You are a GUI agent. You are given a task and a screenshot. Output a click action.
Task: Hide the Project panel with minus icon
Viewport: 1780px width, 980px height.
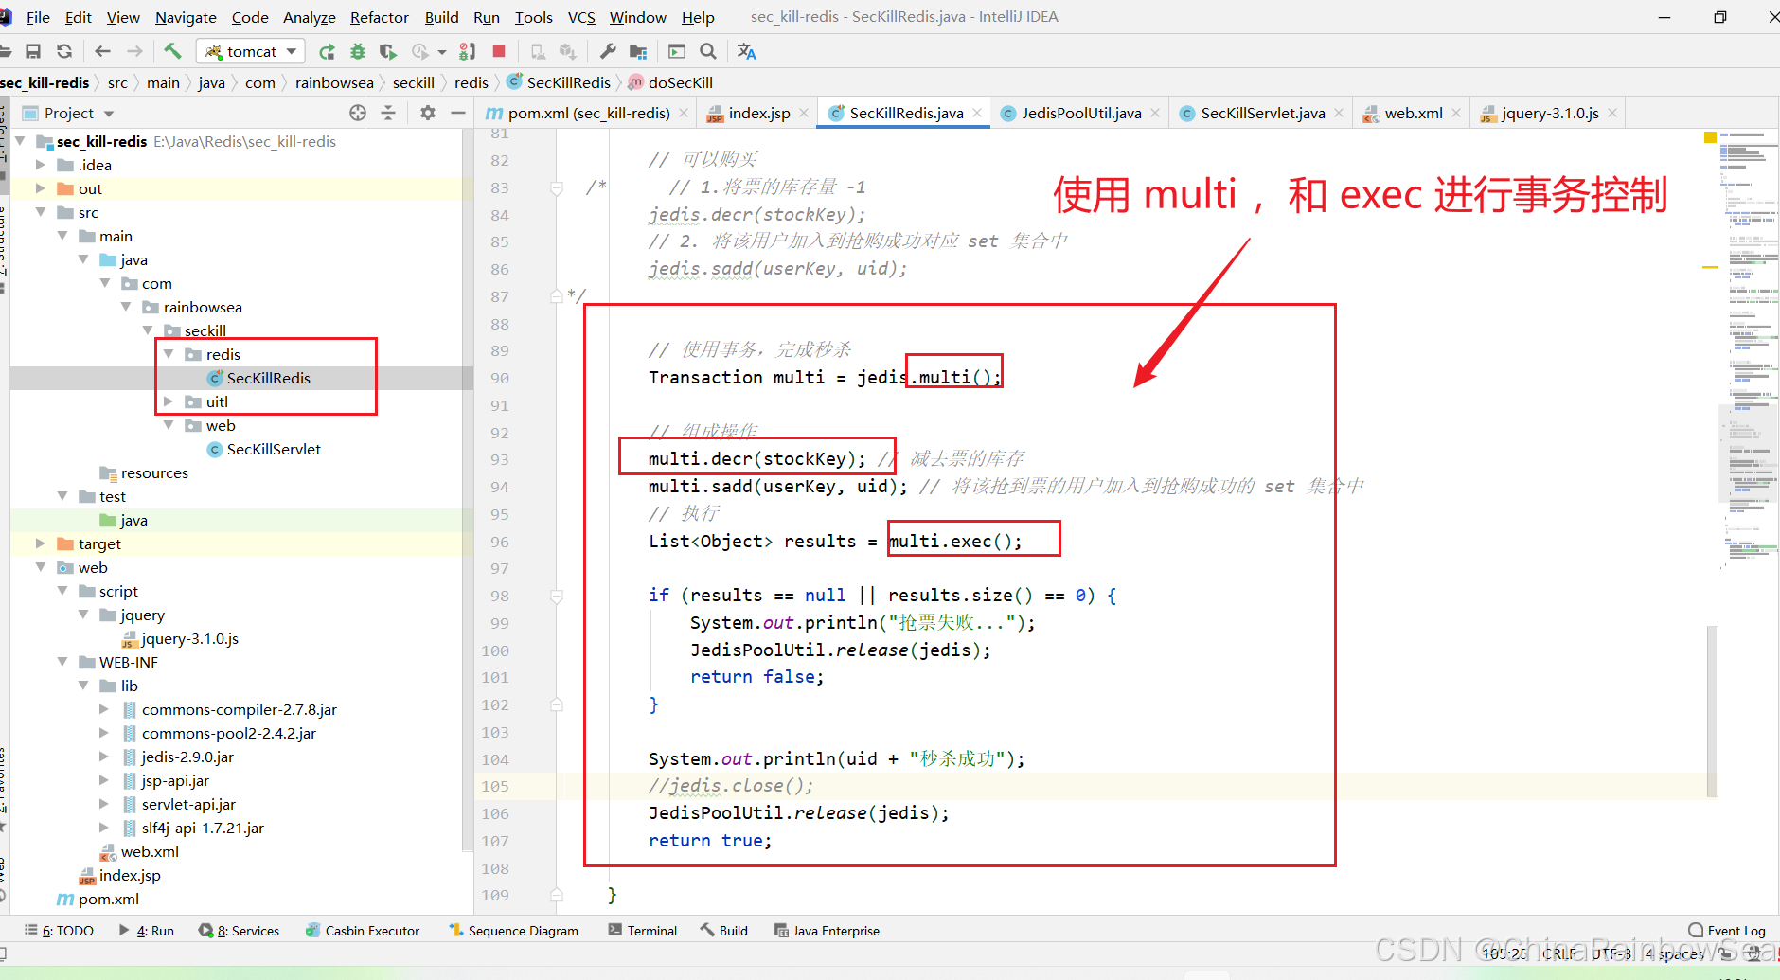point(458,113)
